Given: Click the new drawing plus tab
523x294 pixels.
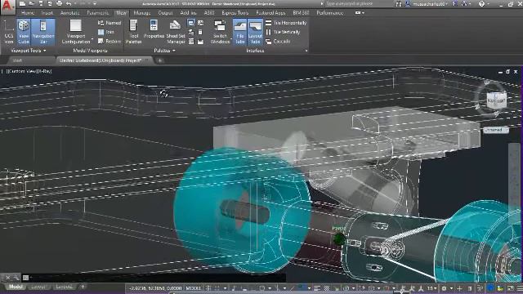Looking at the screenshot, I should point(160,60).
